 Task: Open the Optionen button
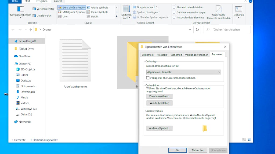coord(238,12)
